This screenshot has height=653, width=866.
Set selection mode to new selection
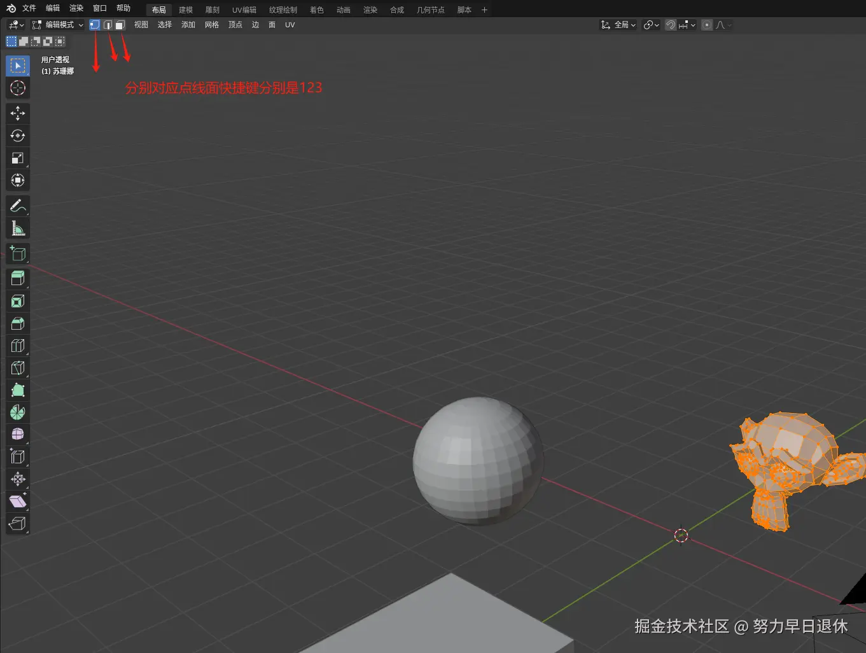click(11, 41)
